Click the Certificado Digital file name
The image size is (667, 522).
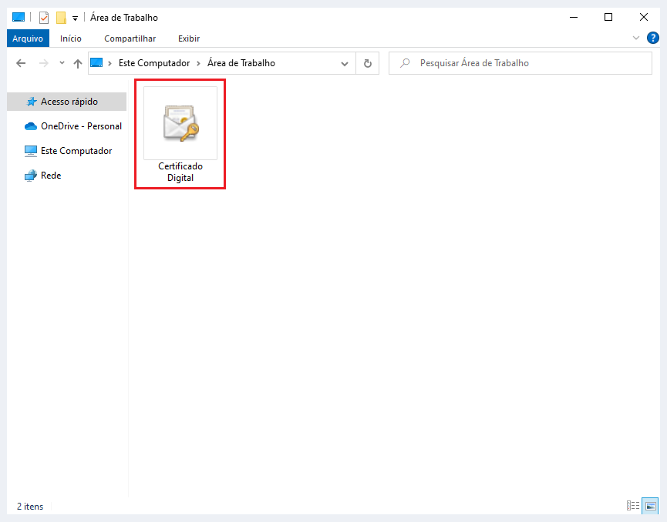tap(180, 172)
